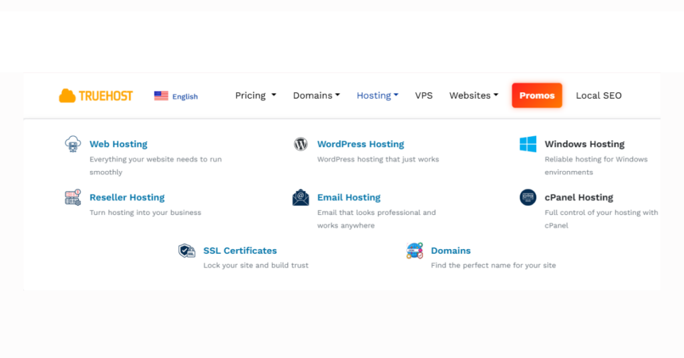Expand the Websites dropdown menu
Viewport: 684px width, 358px height.
(474, 96)
